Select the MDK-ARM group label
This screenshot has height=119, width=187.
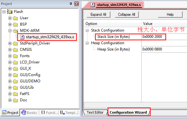click(30, 31)
